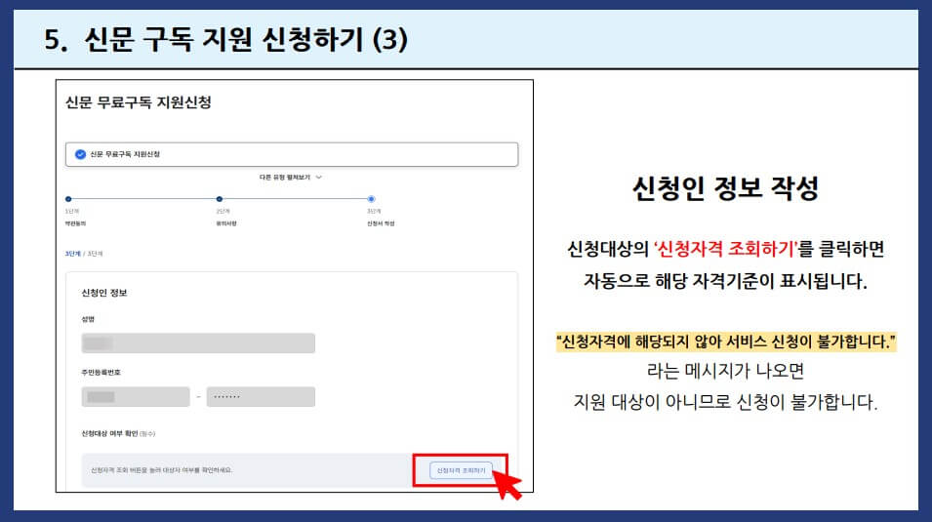Click the 3단계 / 3단계 progress text
This screenshot has height=522, width=932.
pos(84,254)
